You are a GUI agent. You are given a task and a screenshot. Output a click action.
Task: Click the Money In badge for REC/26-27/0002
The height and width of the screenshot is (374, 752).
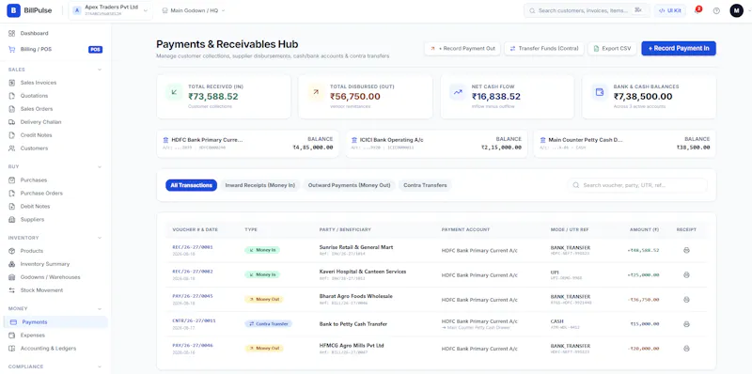pyautogui.click(x=262, y=274)
